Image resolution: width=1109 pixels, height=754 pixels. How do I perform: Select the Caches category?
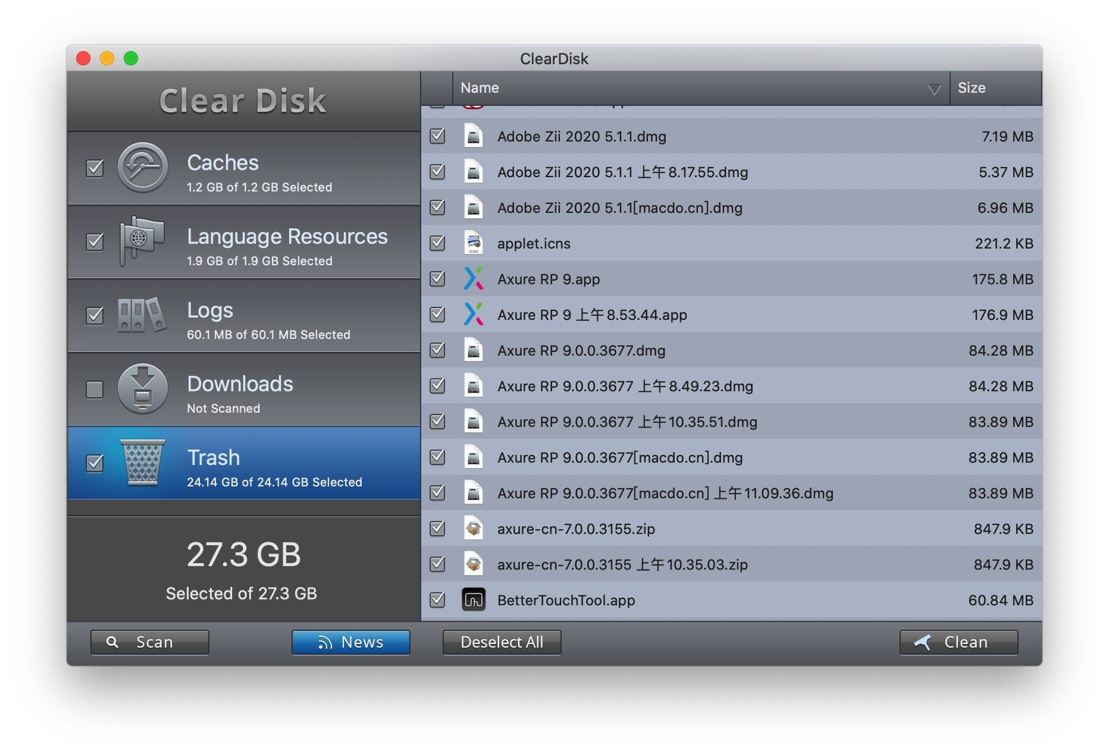click(x=244, y=168)
